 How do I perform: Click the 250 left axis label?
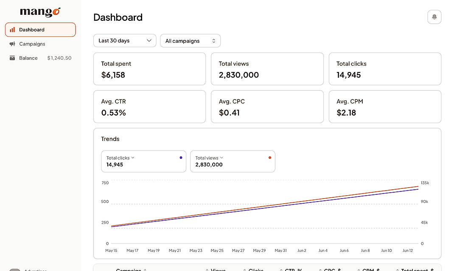click(x=105, y=223)
